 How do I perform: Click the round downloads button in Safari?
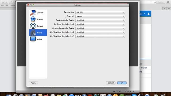coord(168,2)
